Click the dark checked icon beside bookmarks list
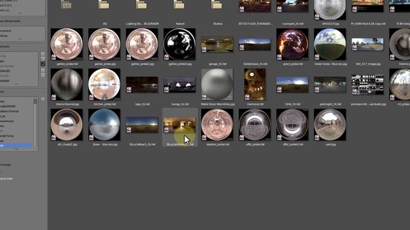Viewport: 410px width, 230px height. (43, 63)
